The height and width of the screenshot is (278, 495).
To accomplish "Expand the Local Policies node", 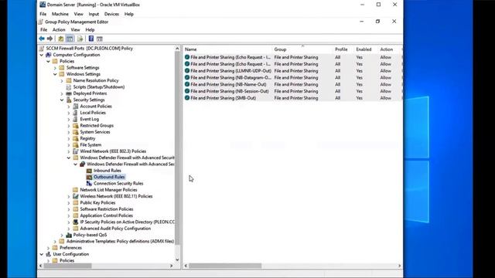I will [x=69, y=113].
